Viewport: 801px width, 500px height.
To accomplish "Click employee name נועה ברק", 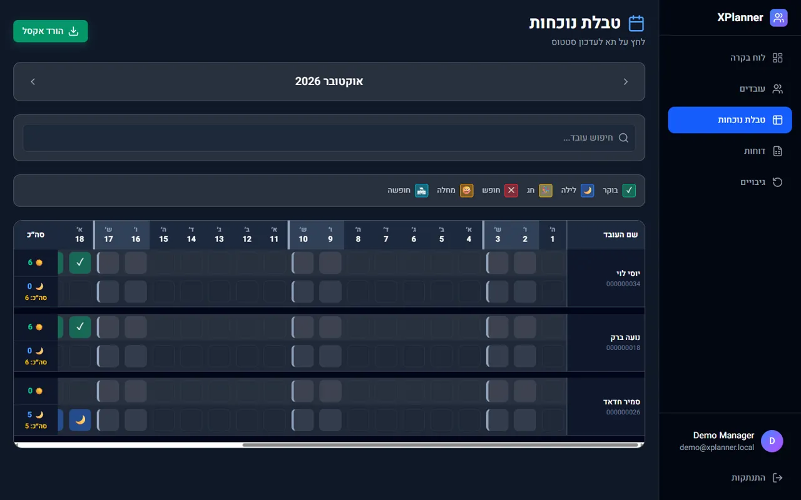I will click(x=625, y=337).
